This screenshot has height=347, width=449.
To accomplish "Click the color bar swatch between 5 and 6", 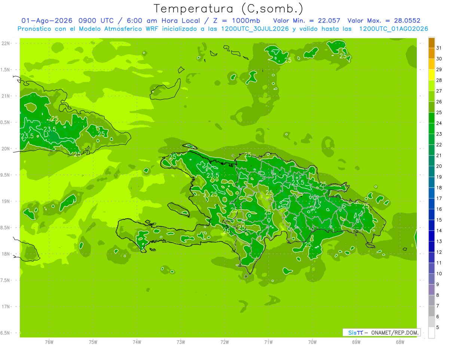I will point(431,322).
